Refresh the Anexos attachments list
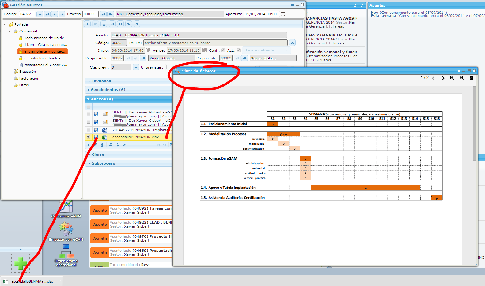Viewport: 485px width, 286px height. click(117, 145)
